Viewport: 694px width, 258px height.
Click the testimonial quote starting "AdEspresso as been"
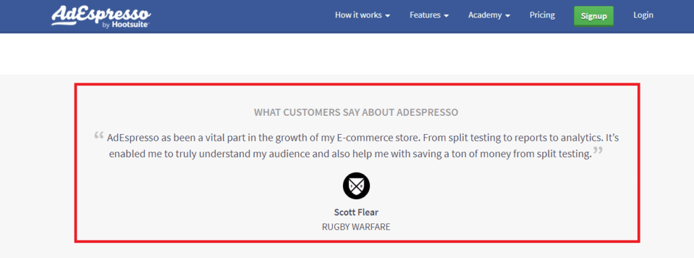click(x=356, y=146)
